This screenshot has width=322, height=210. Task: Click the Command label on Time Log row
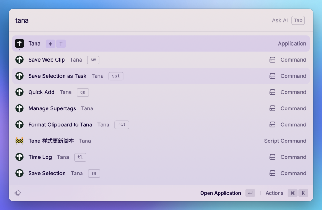pyautogui.click(x=293, y=157)
